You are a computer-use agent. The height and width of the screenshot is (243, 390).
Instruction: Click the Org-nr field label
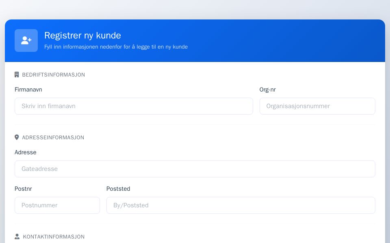(267, 90)
